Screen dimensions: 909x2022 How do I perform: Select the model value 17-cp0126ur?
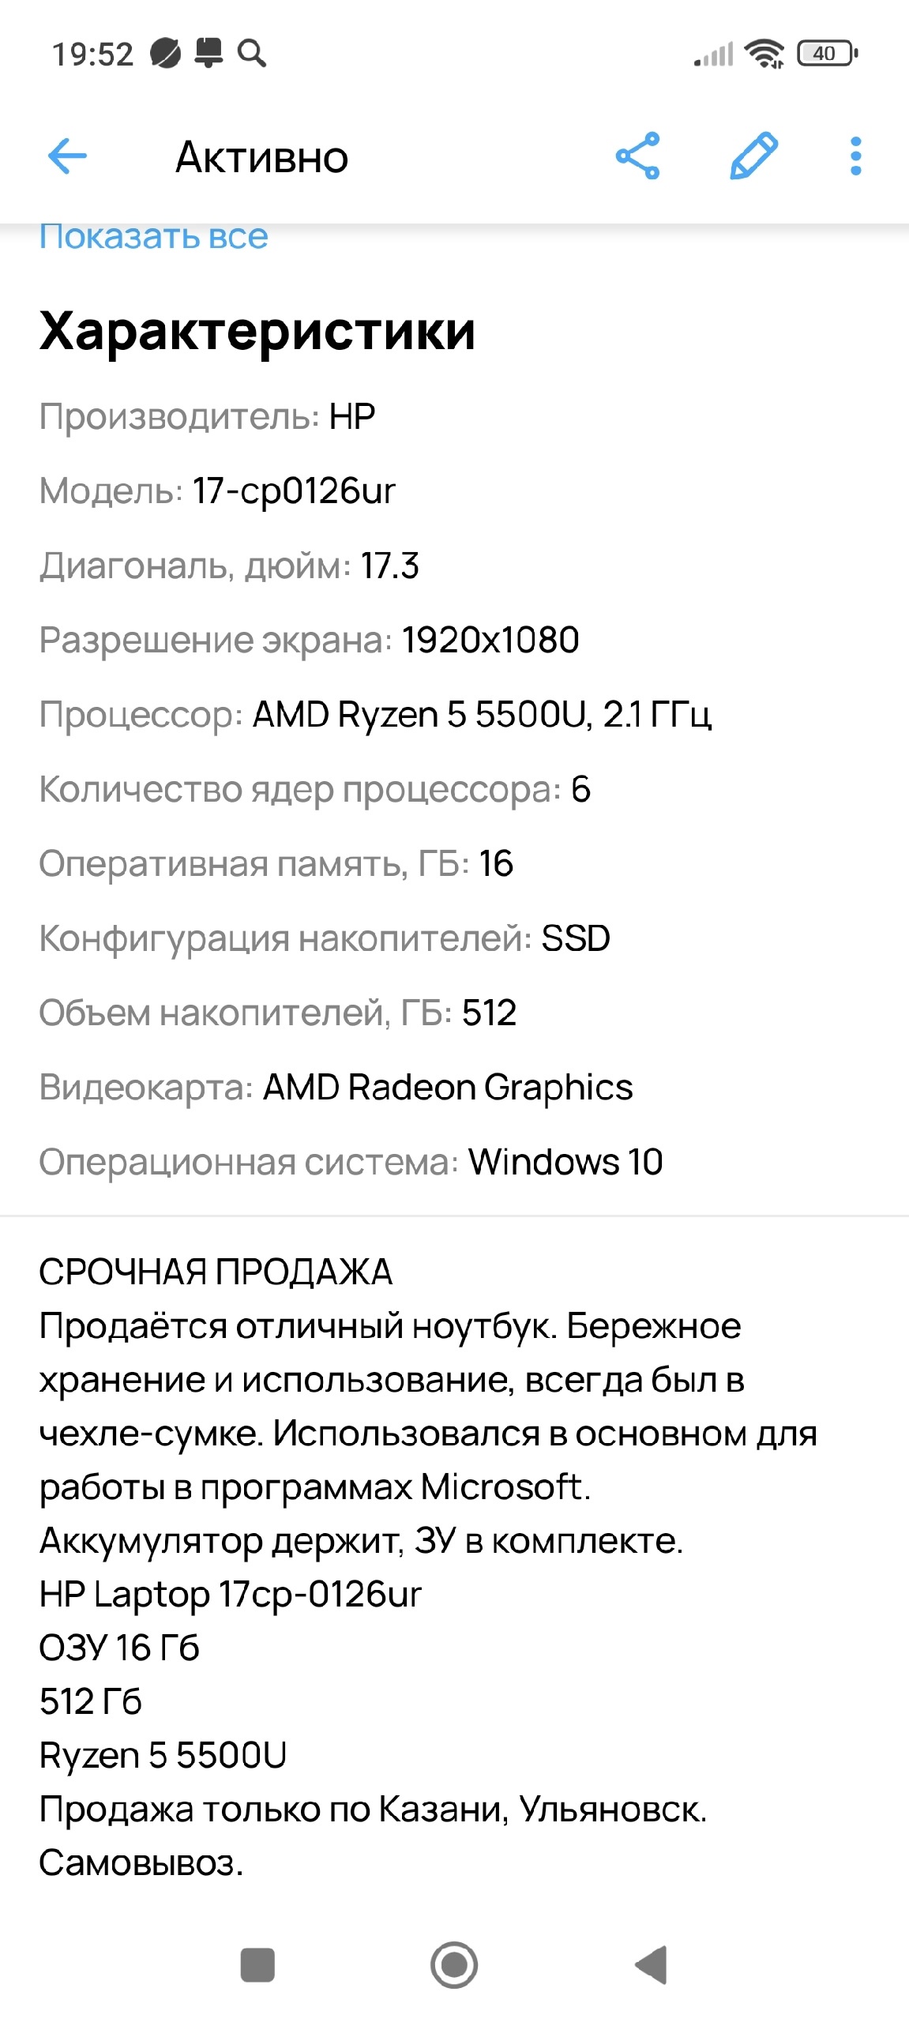pos(294,490)
